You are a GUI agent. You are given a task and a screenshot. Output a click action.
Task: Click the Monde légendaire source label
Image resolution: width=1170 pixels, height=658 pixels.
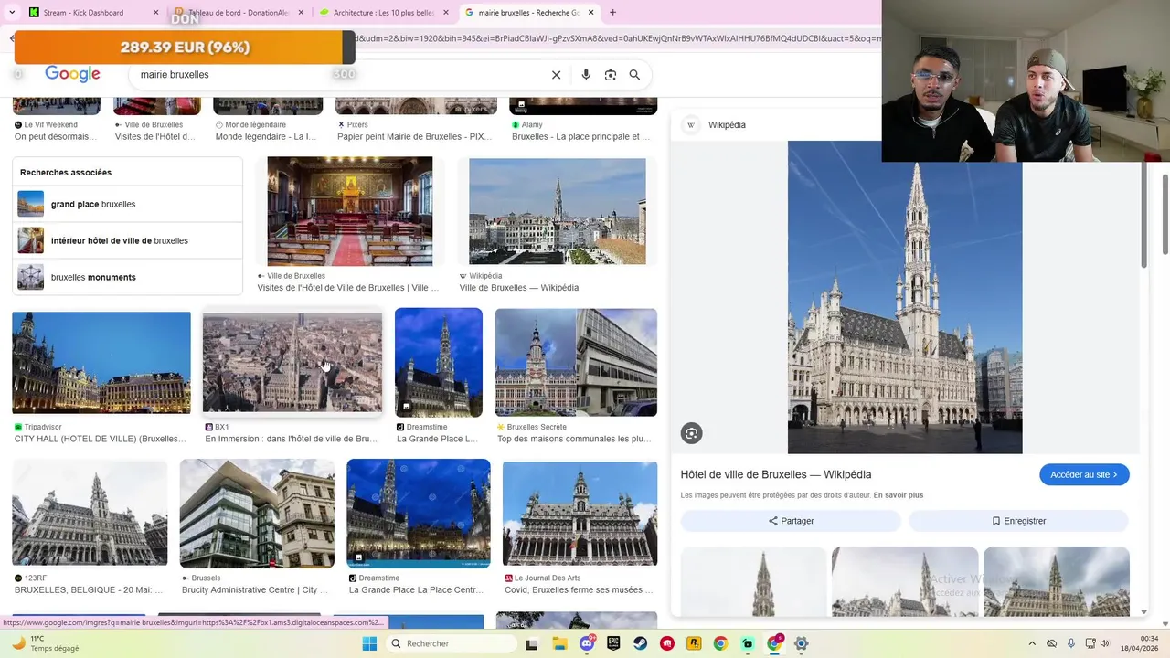point(255,125)
